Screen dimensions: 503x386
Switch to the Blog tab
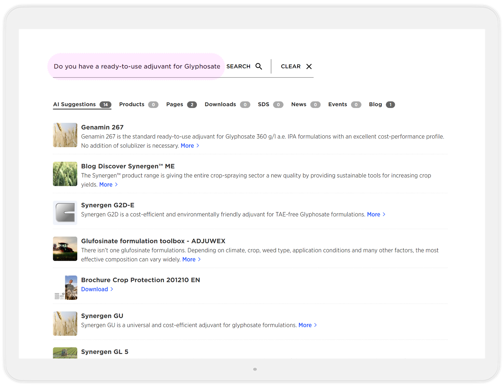click(382, 104)
